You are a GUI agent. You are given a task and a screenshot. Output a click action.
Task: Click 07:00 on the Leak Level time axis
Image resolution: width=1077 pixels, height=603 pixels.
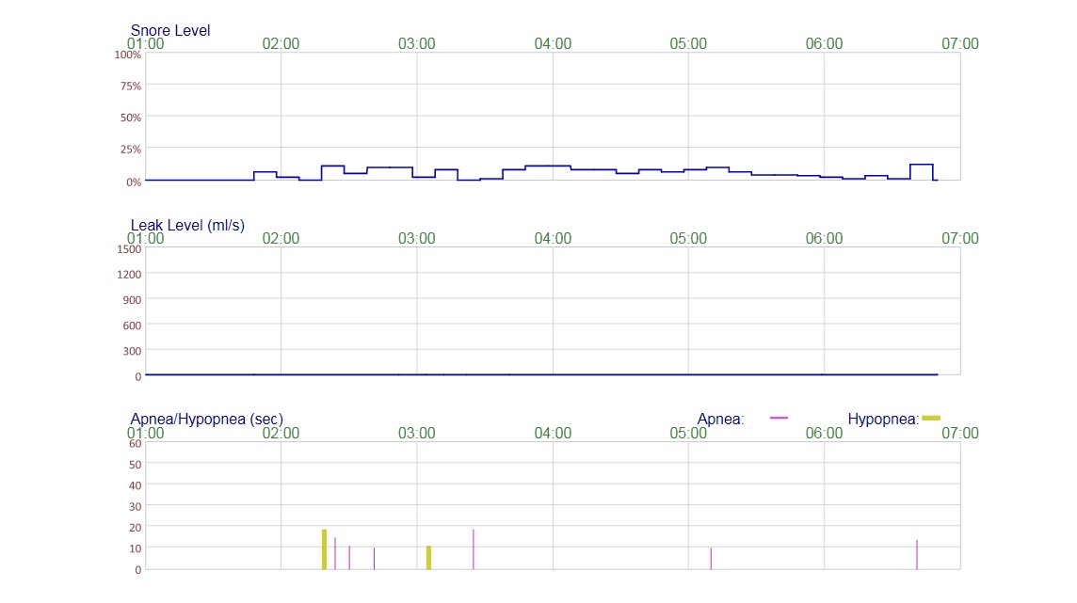point(960,239)
